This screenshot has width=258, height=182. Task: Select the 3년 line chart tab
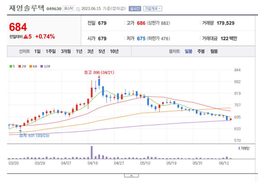click(90, 51)
